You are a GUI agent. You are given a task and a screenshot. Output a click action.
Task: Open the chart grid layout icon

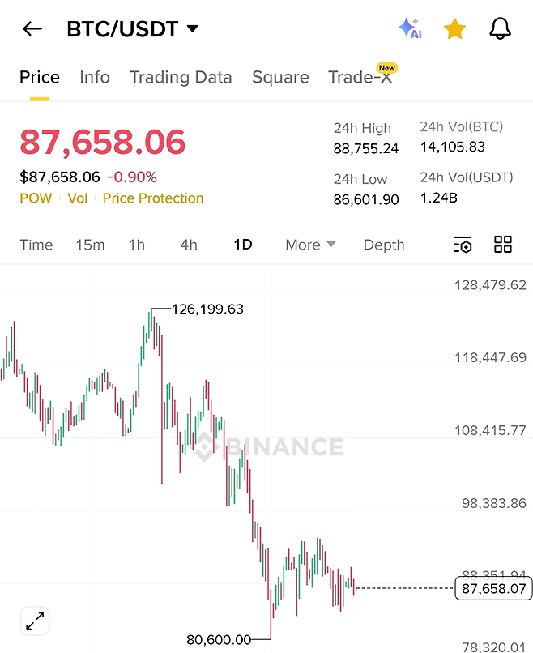(x=503, y=245)
